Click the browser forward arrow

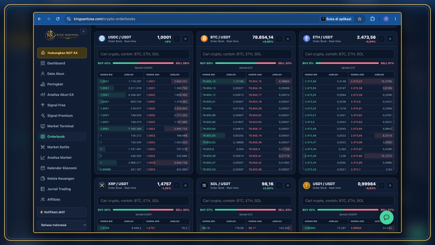tap(48, 19)
